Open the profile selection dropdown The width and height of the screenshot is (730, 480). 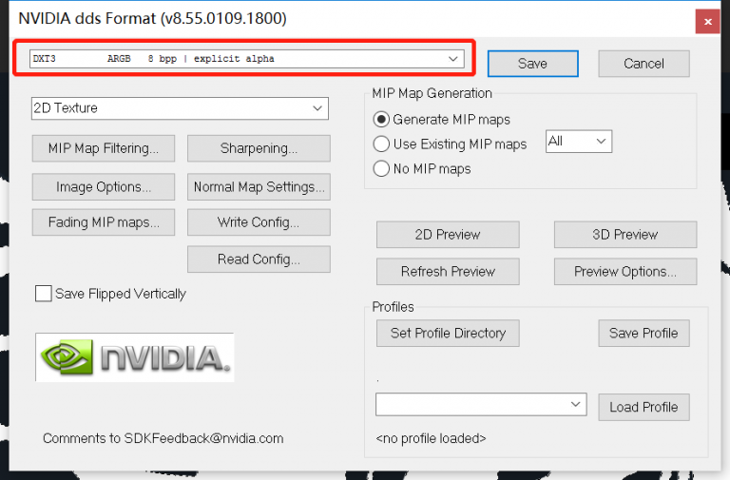(481, 405)
